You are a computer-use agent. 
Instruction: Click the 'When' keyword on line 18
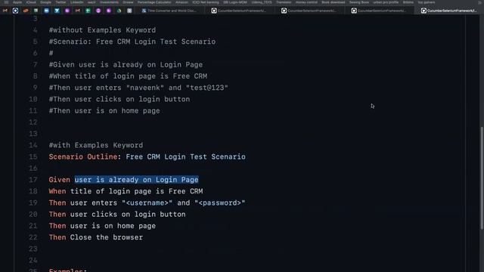click(57, 191)
